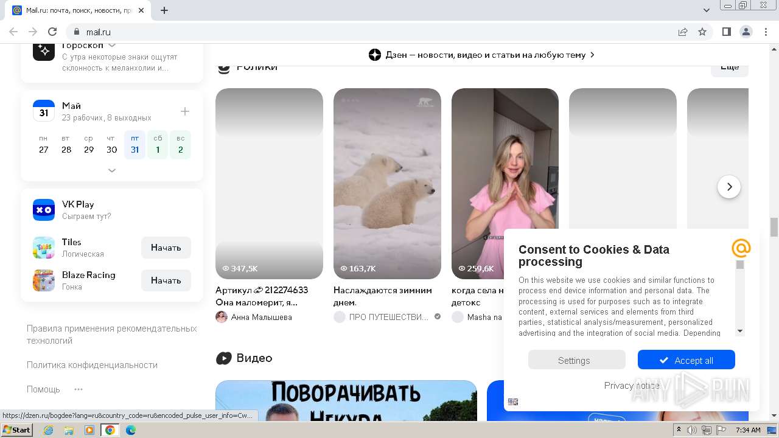The image size is (779, 438).
Task: Open the 347,5K views clip card
Action: coord(269,184)
